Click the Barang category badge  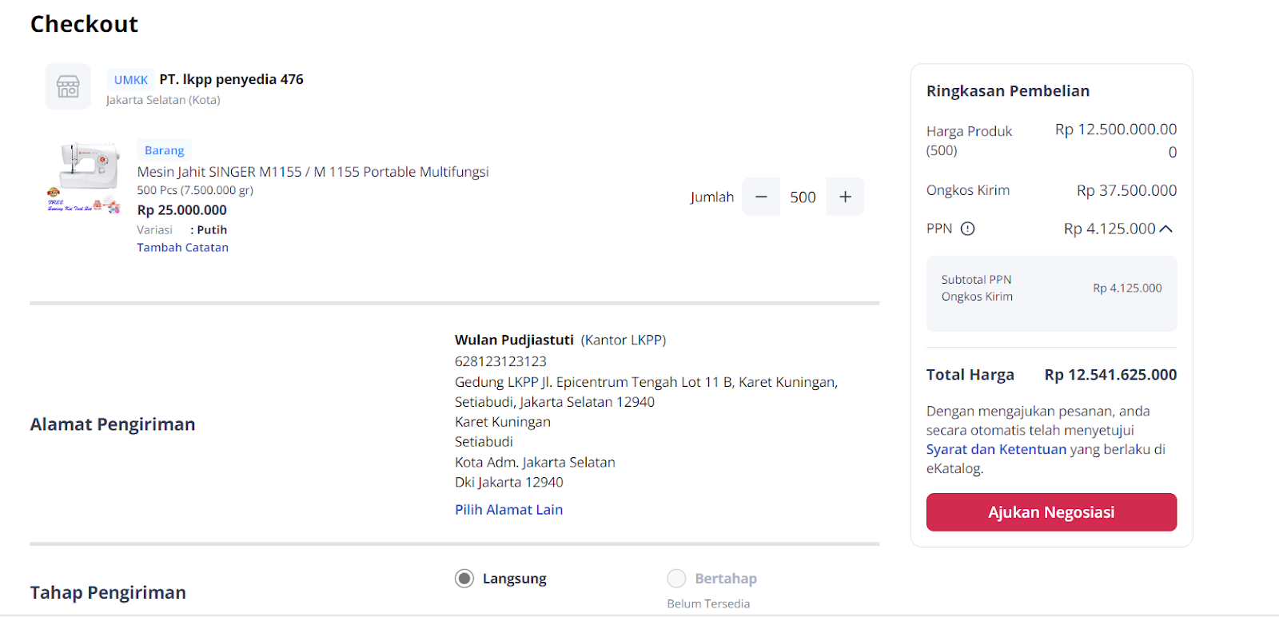tap(164, 150)
